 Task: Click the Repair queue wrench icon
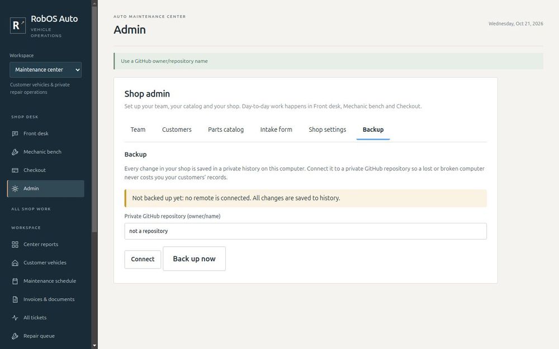[x=15, y=336]
